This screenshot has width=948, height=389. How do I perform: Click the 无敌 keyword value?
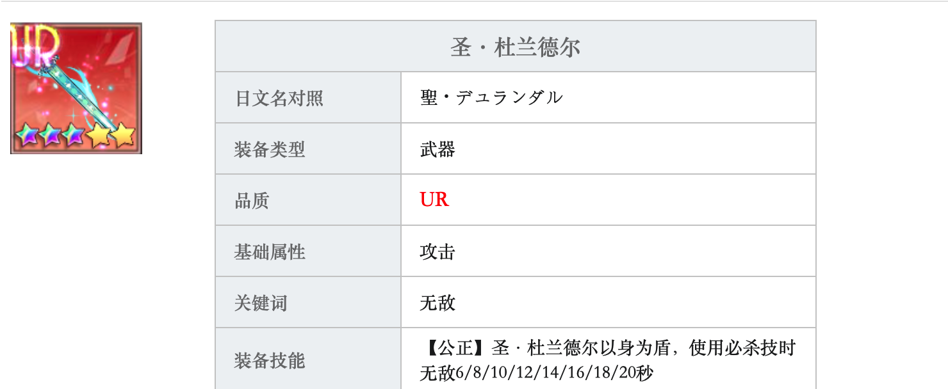coord(437,303)
